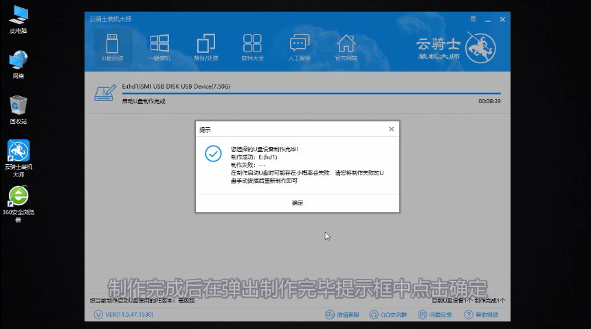Viewport: 591px width, 329px height.
Task: Click E:(hd1)SMI USB DISK device text
Action: 176,87
